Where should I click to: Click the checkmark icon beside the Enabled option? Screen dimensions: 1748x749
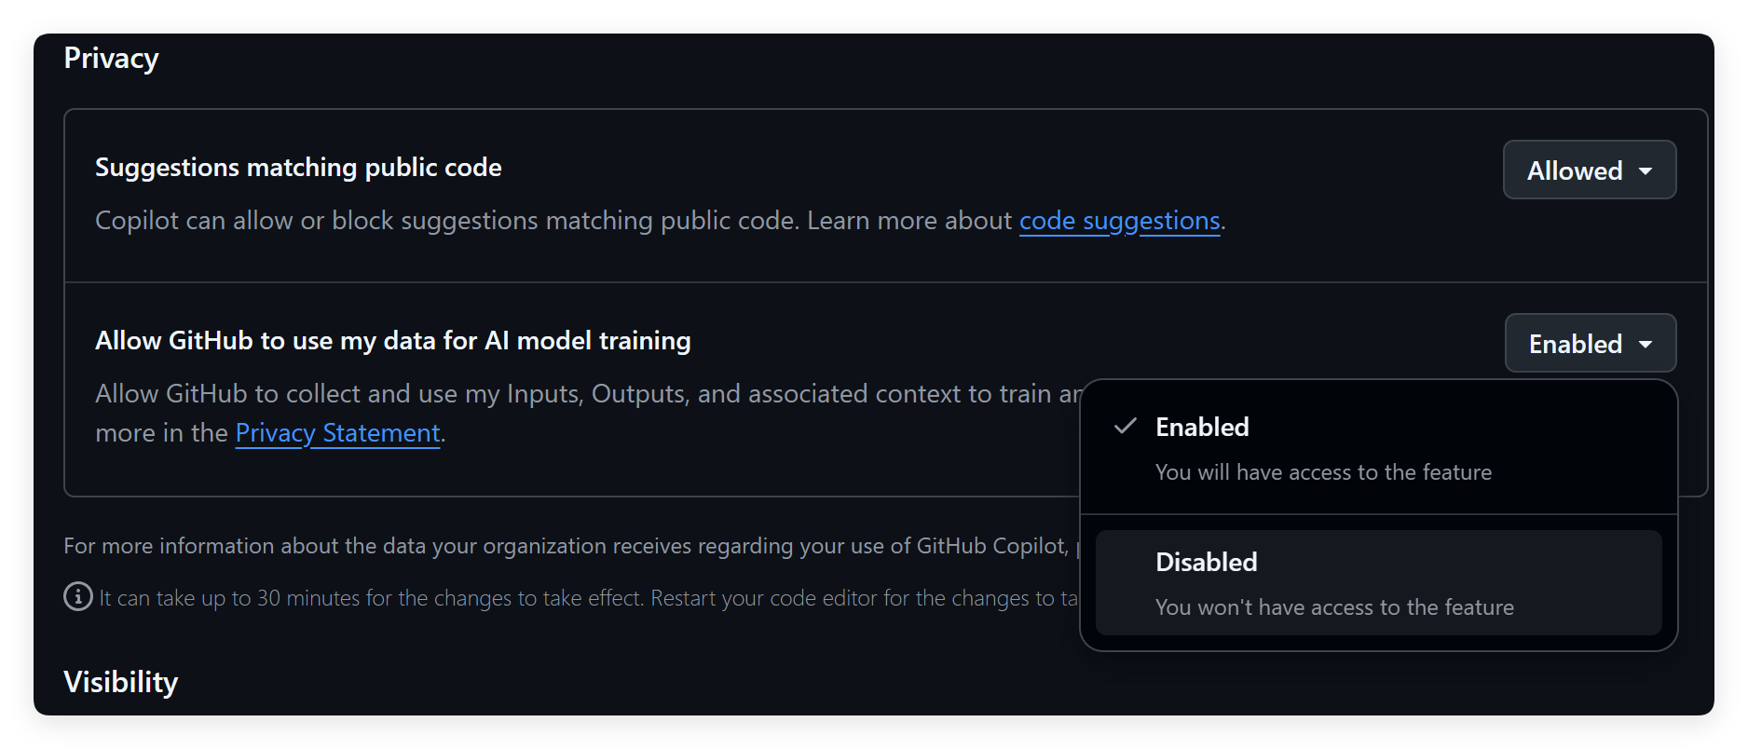click(1126, 427)
